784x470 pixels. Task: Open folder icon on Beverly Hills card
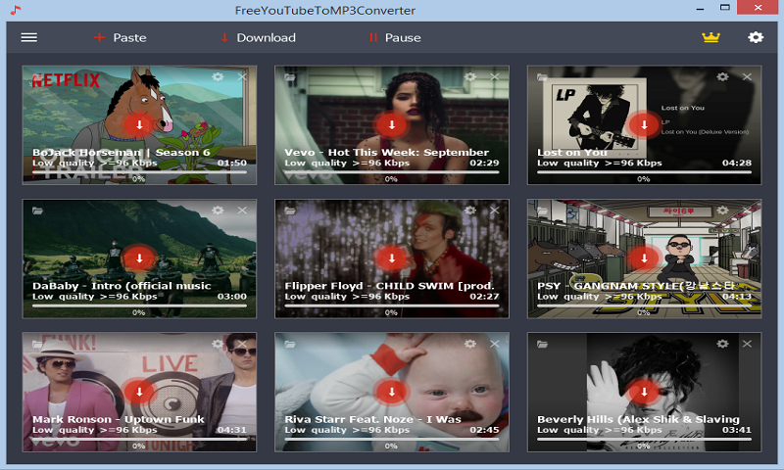(543, 344)
